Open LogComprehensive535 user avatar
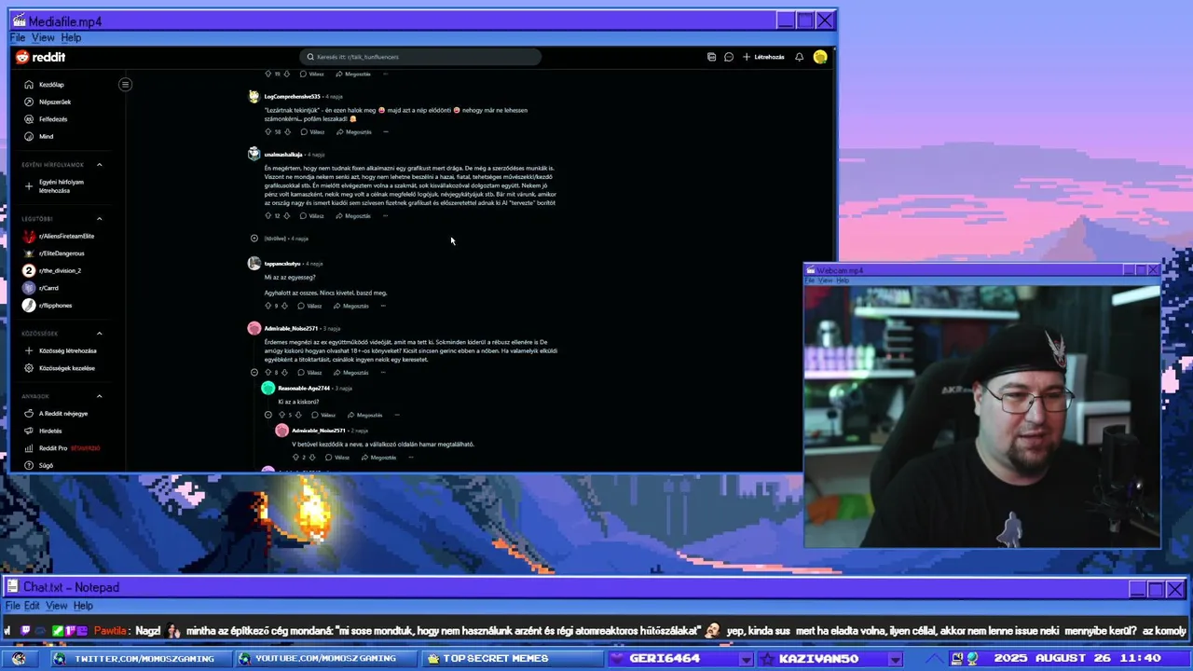 coord(254,96)
